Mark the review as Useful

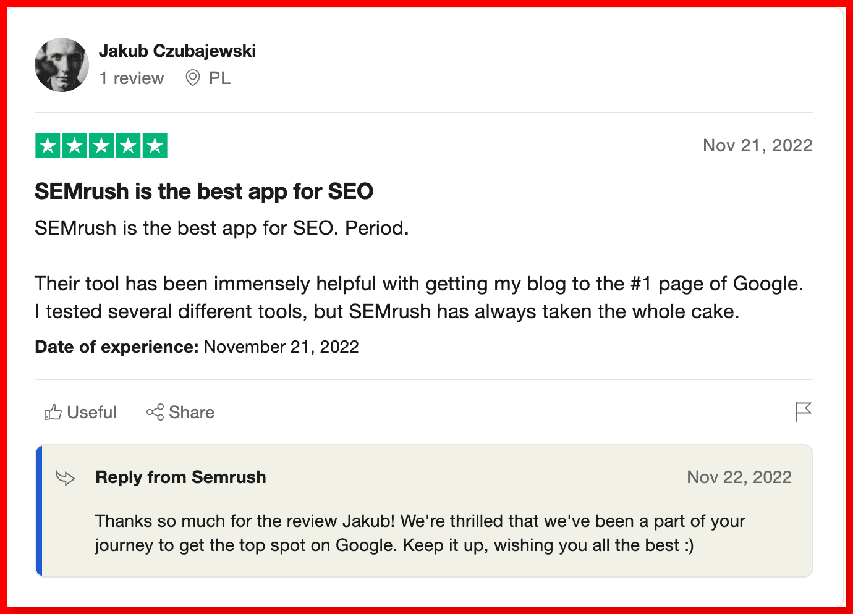click(80, 412)
